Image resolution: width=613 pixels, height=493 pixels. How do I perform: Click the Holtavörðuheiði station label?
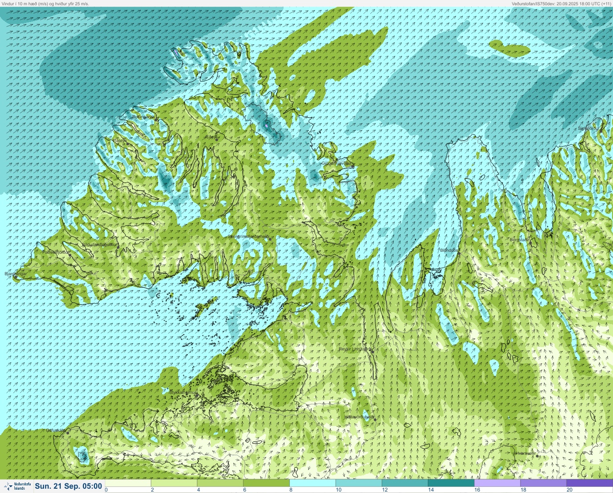[x=359, y=417]
